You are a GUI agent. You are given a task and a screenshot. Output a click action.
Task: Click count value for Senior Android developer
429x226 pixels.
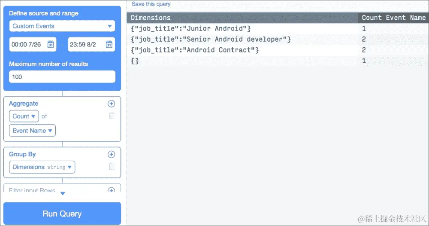[364, 39]
